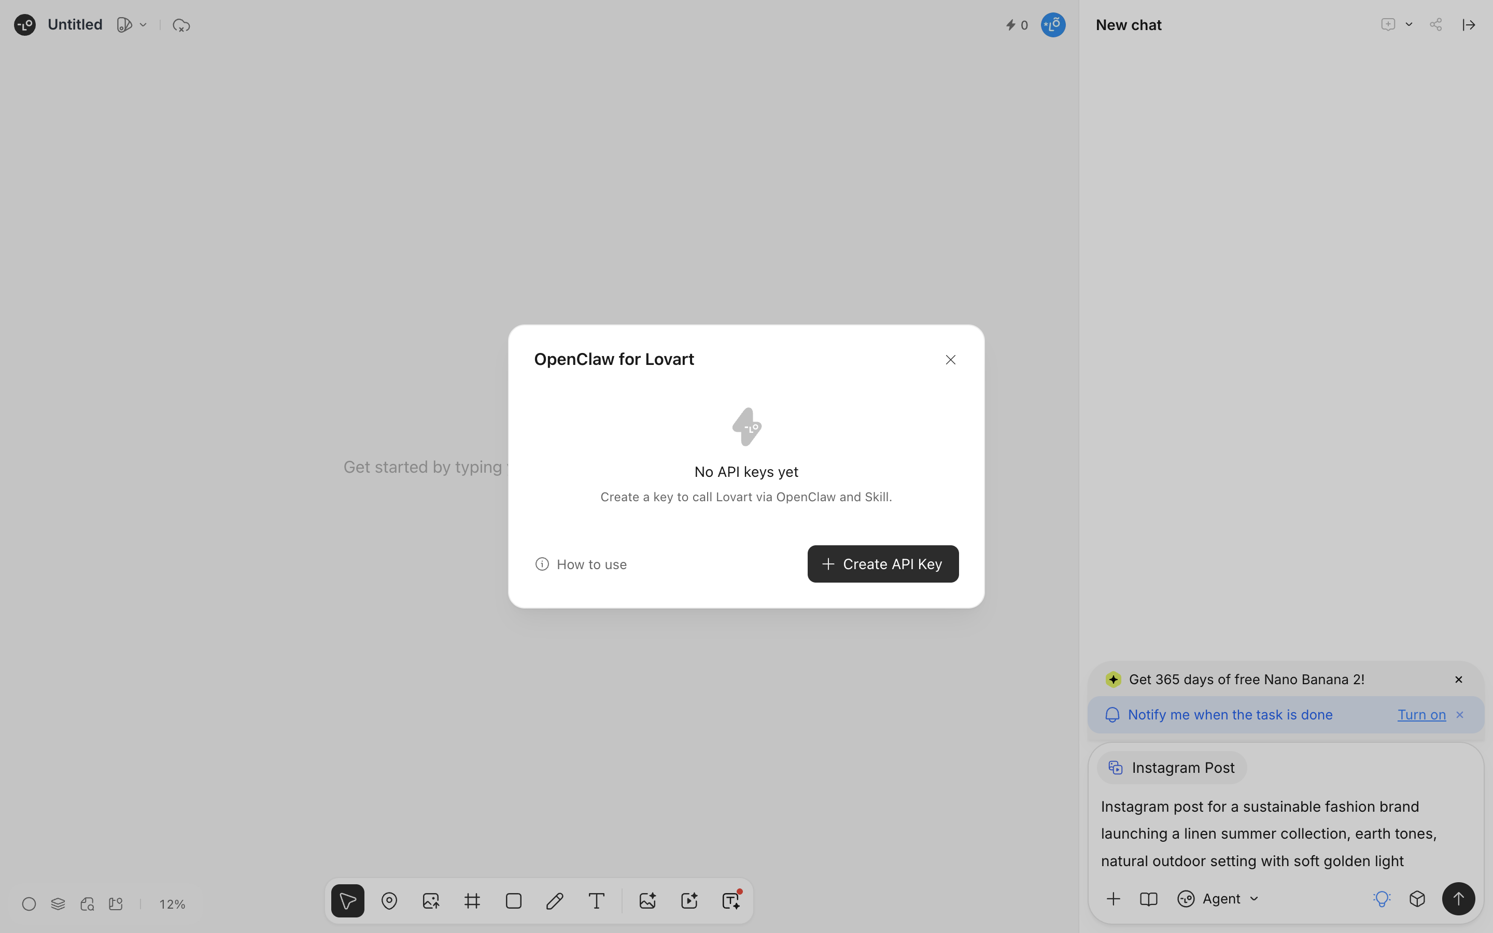Open the AI video generator tool

click(x=689, y=901)
